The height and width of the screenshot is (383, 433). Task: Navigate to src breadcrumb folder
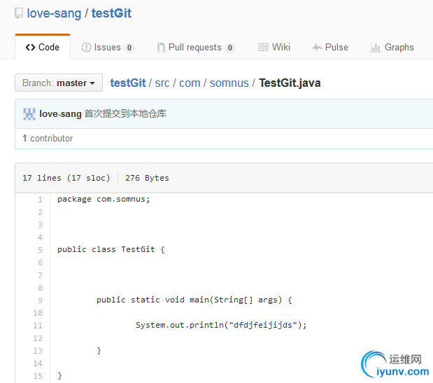pyautogui.click(x=162, y=83)
